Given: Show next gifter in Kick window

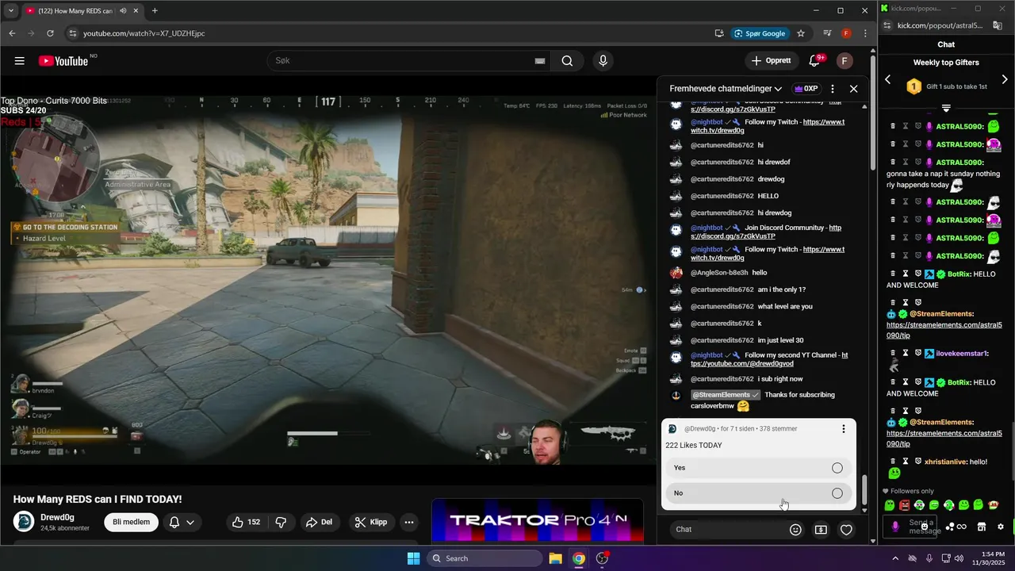Looking at the screenshot, I should click(x=1005, y=79).
